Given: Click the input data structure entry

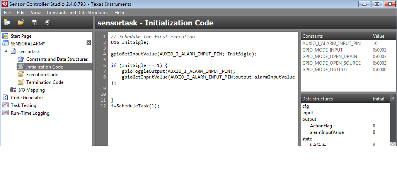Looking at the screenshot, I should coord(308,113).
